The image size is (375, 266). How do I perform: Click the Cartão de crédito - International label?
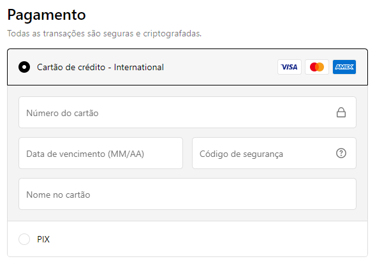pos(100,67)
